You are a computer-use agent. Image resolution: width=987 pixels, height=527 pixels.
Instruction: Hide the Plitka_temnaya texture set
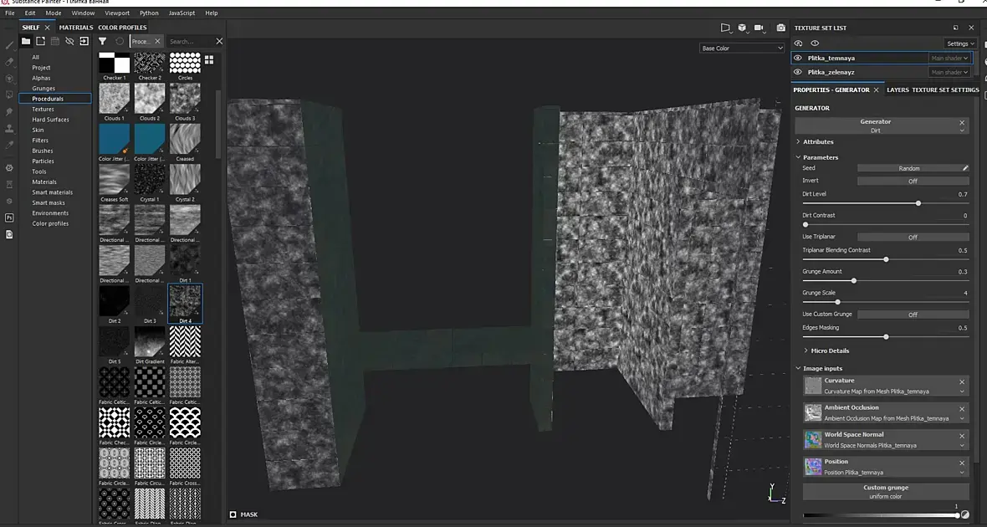(798, 58)
